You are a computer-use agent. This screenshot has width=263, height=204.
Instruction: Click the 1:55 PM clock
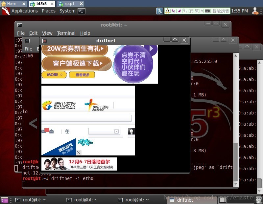point(240,11)
